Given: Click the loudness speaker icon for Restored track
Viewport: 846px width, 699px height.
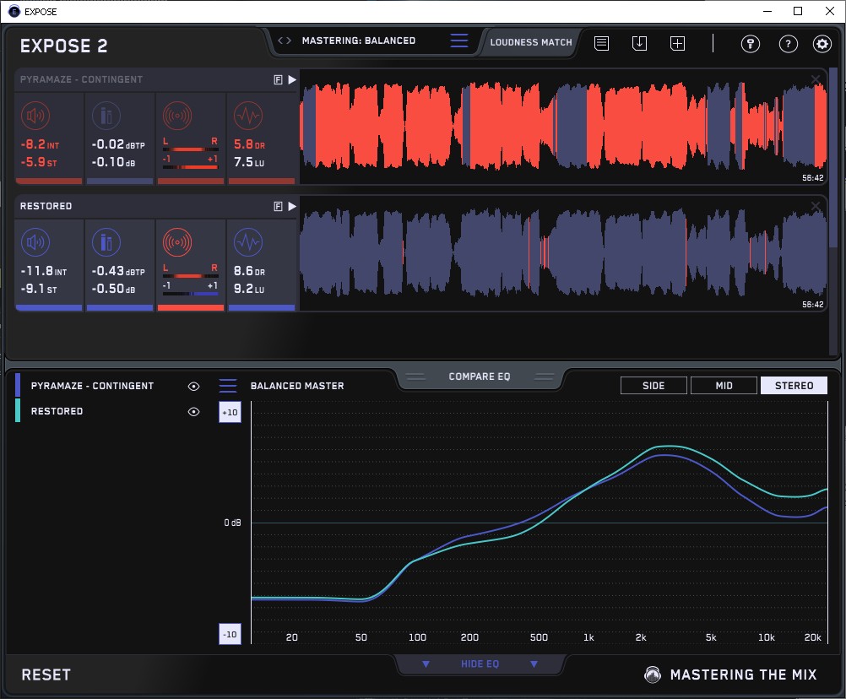Looking at the screenshot, I should click(35, 243).
